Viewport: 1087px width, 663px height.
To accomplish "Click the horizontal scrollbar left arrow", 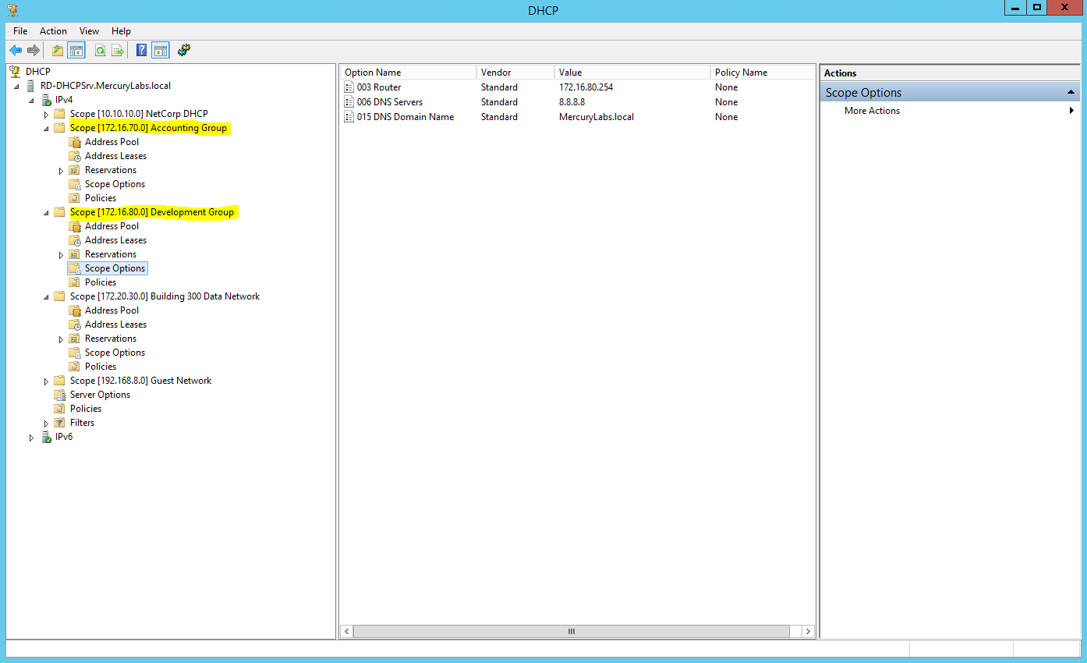I will 348,631.
